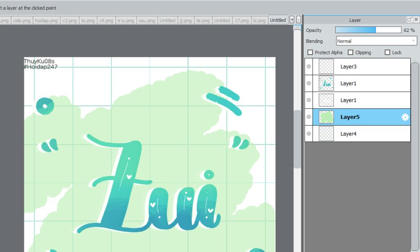Image resolution: width=420 pixels, height=252 pixels.
Task: Toggle visibility of Layer1 just above Layer5
Action: click(x=308, y=100)
